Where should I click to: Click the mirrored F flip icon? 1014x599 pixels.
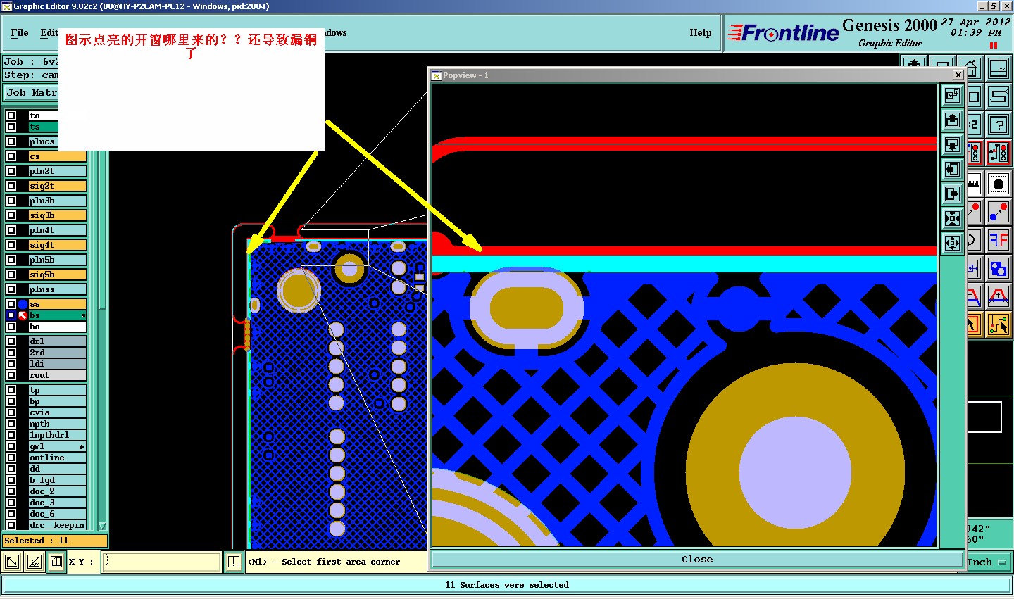(x=999, y=240)
